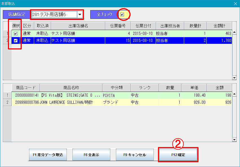Close the 本部取込 dialog window
The image size is (240, 167).
[235, 3]
